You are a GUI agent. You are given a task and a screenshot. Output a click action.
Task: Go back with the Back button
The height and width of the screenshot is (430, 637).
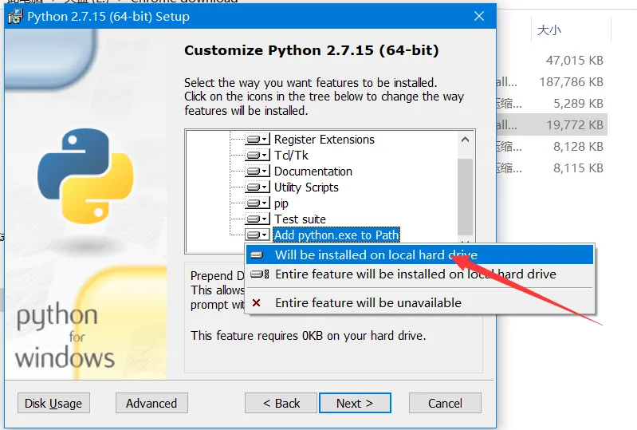[281, 403]
